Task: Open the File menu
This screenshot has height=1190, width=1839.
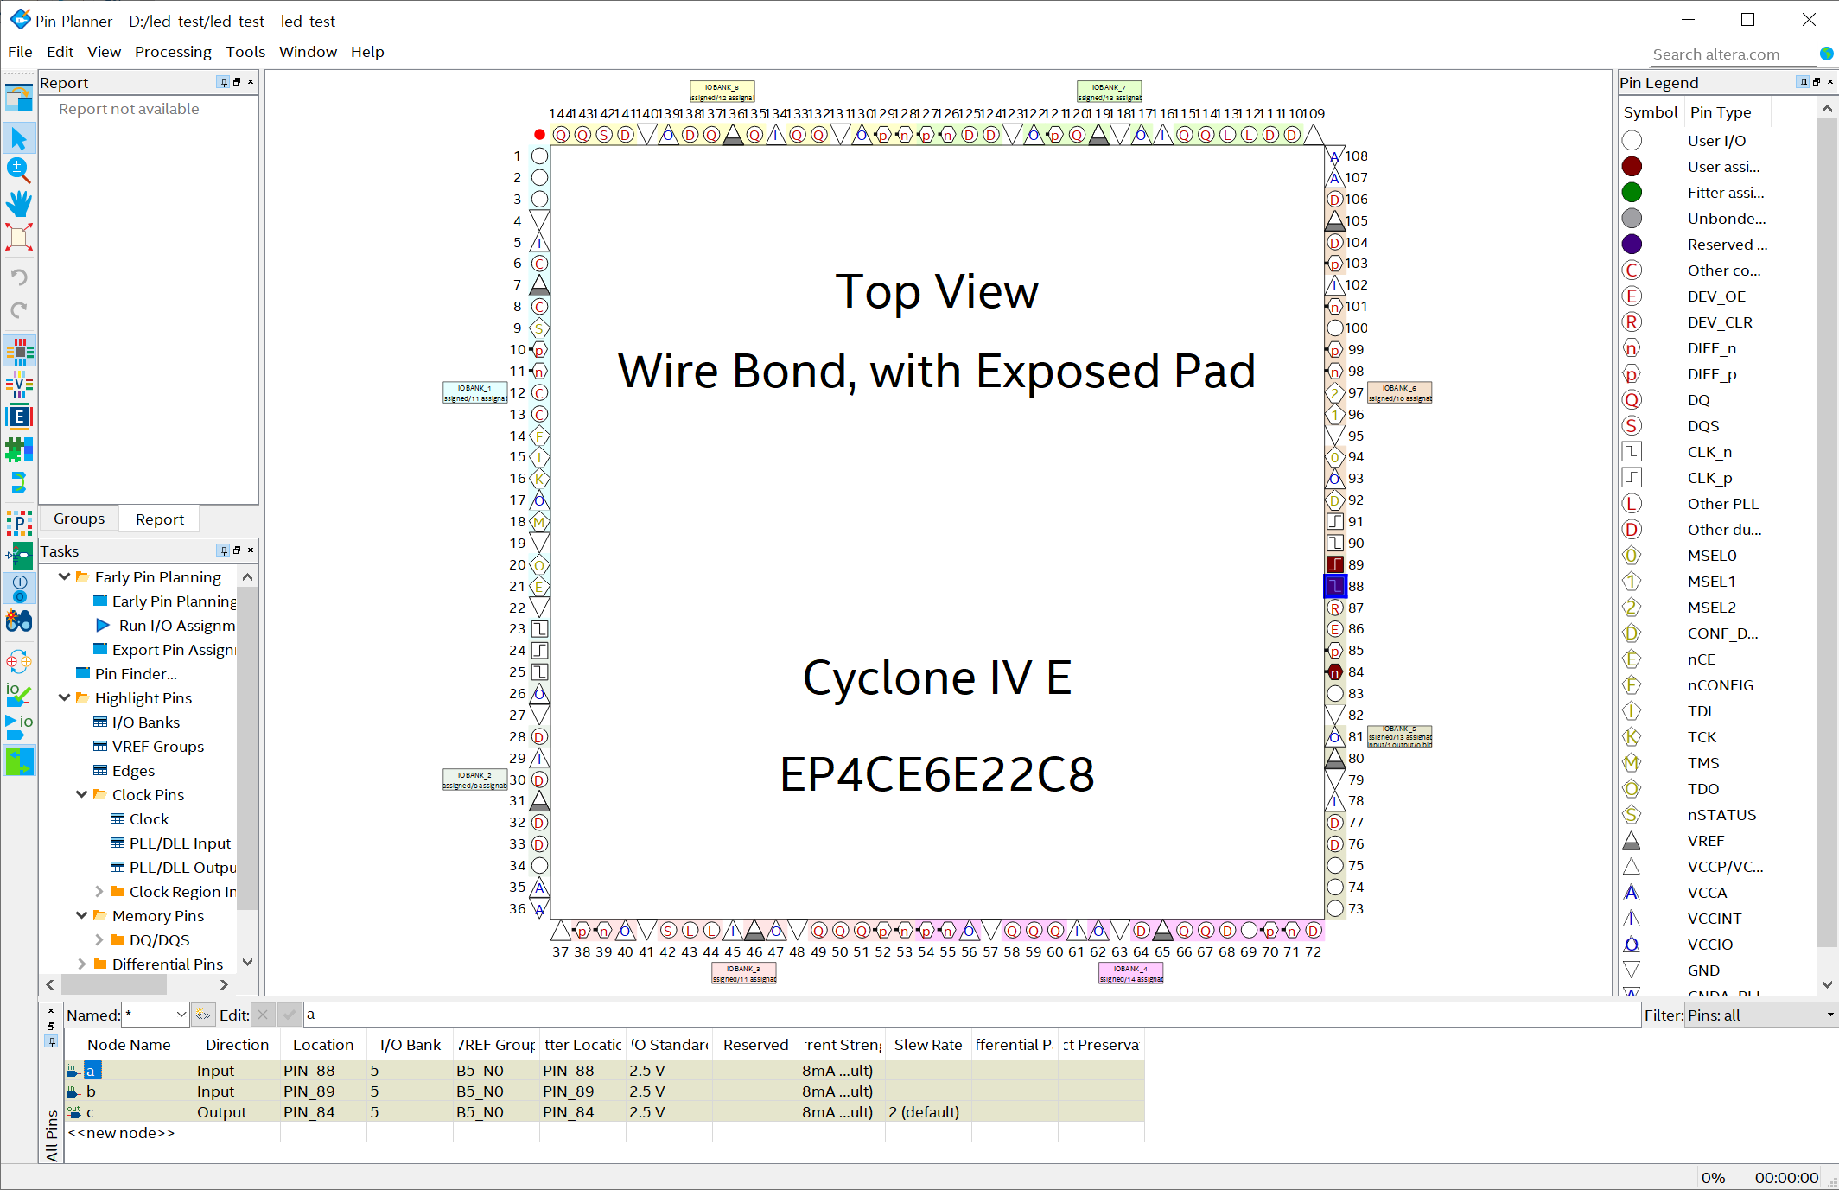Action: click(x=20, y=52)
